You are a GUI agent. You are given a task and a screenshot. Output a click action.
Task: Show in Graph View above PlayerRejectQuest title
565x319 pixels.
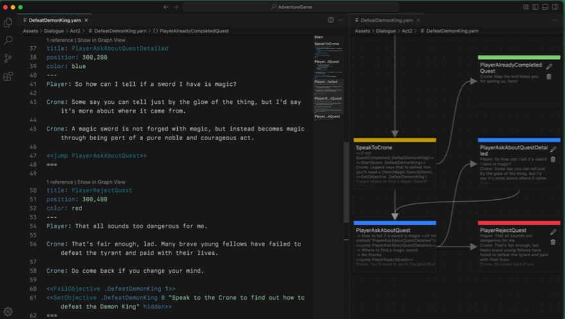coord(101,183)
